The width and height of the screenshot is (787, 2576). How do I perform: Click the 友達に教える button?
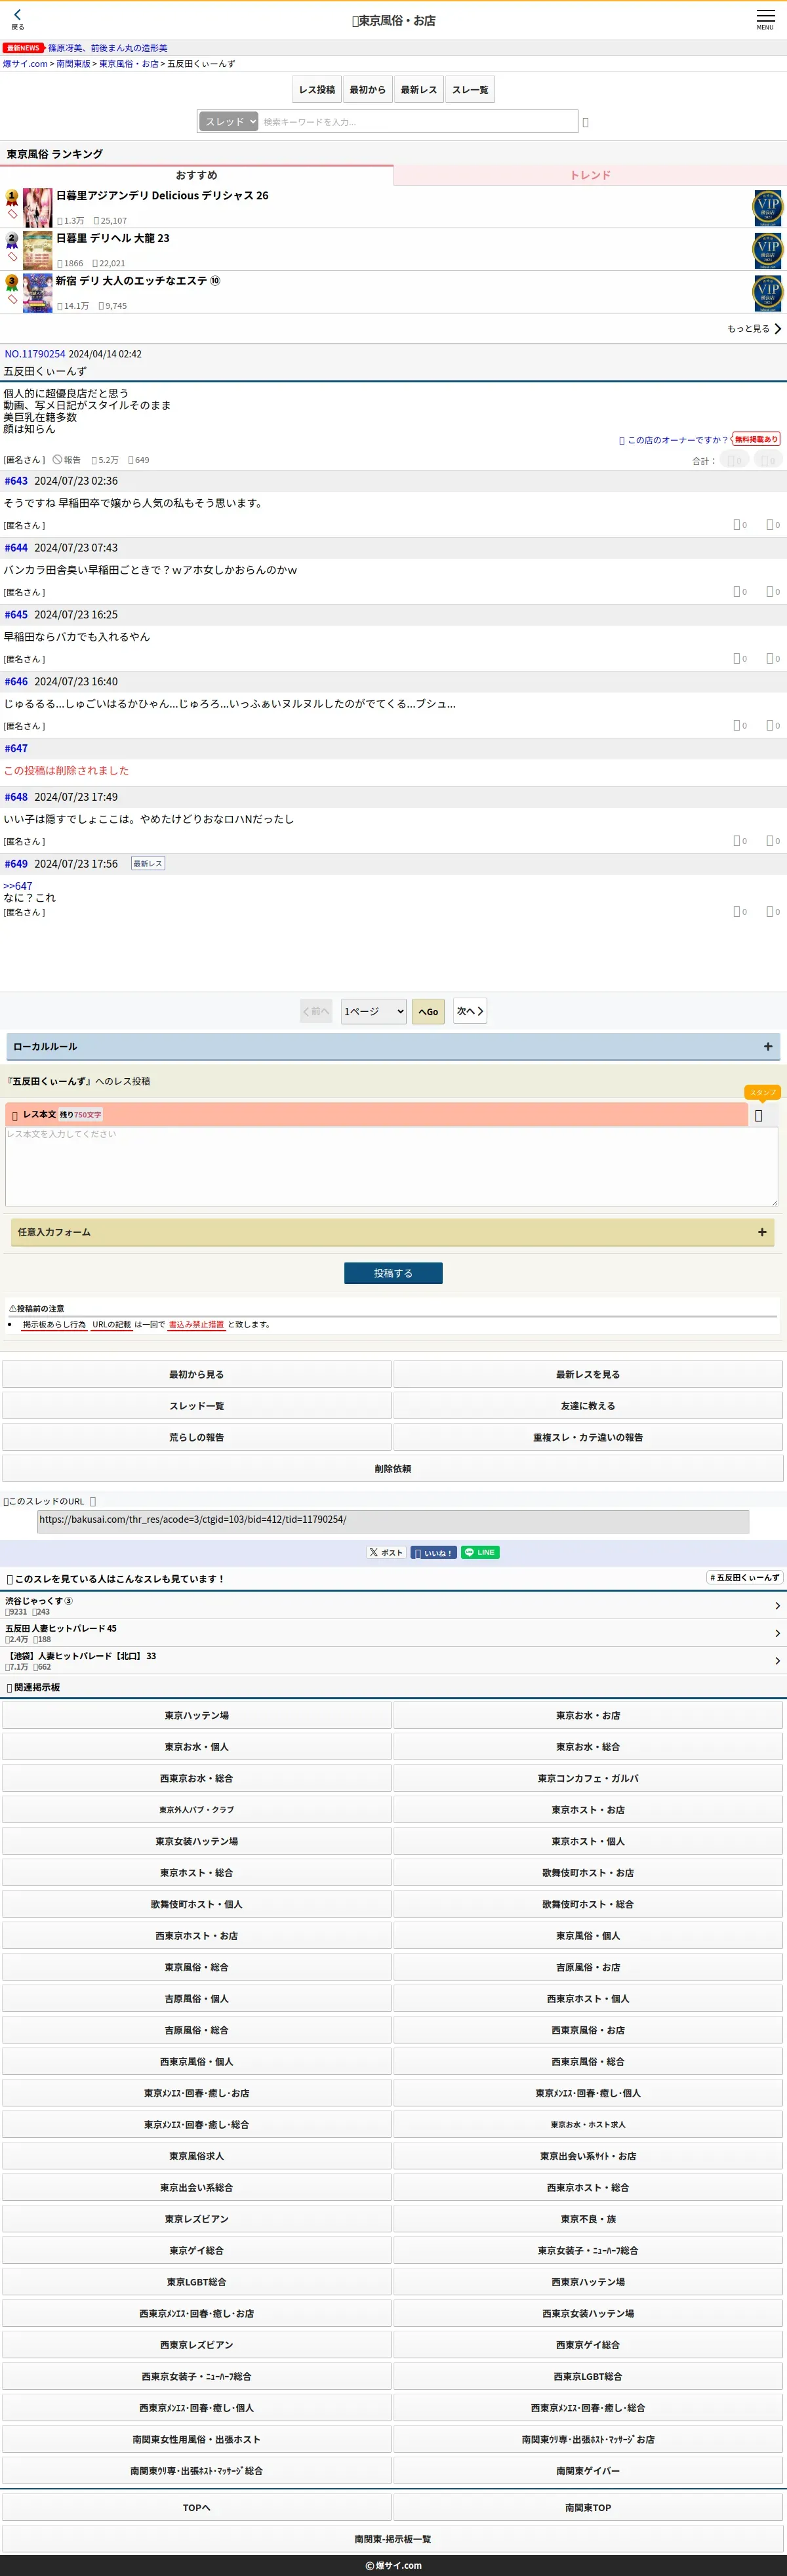point(588,1406)
